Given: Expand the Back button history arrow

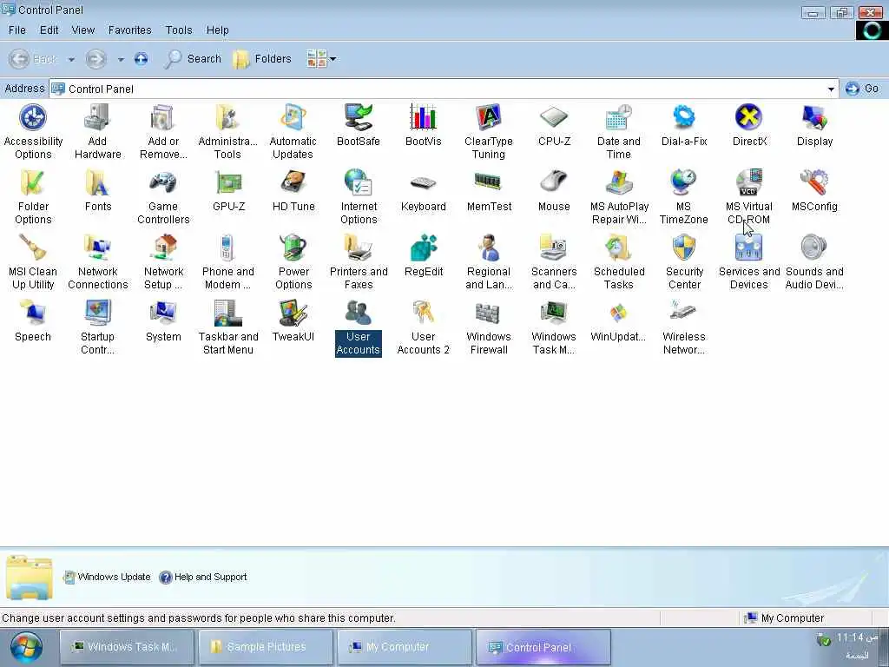Looking at the screenshot, I should 71,59.
